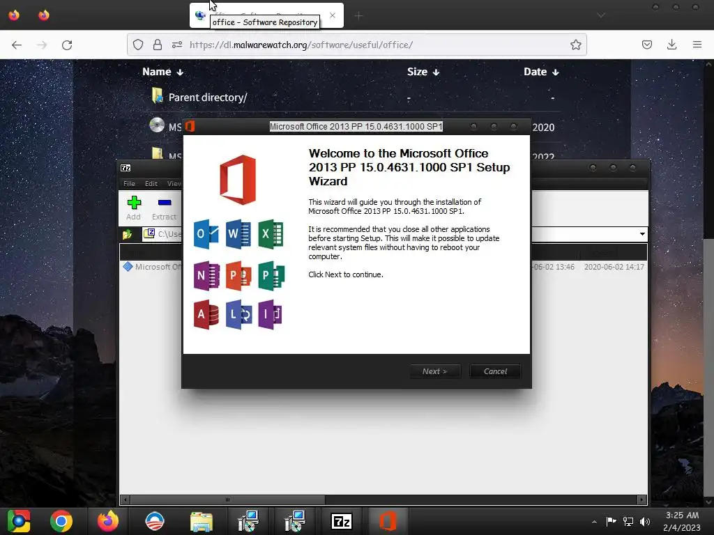
Task: Click the Action Center flag tray icon
Action: pos(611,521)
